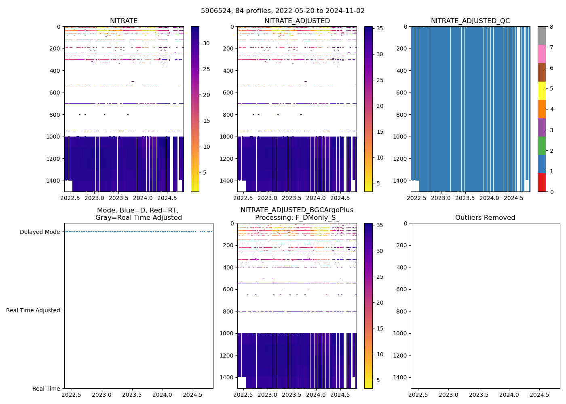566x404 pixels.
Task: Click the colorbar beside the NITRATE plot
Action: pos(195,109)
